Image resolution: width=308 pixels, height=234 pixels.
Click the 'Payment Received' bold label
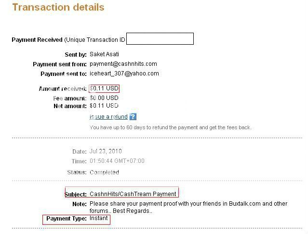tap(37, 40)
